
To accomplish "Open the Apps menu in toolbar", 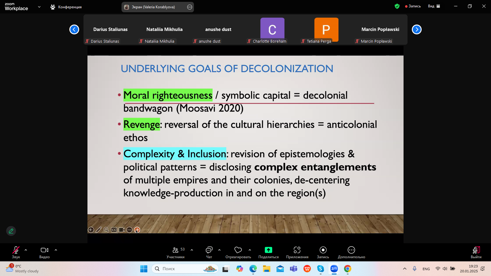I will click(x=297, y=252).
